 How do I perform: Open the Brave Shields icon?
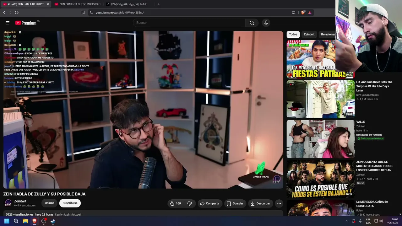[303, 13]
